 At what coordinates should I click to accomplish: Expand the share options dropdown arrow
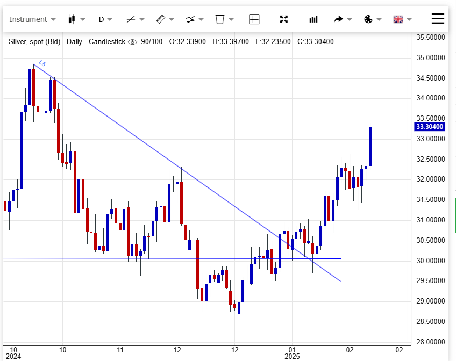click(x=350, y=19)
